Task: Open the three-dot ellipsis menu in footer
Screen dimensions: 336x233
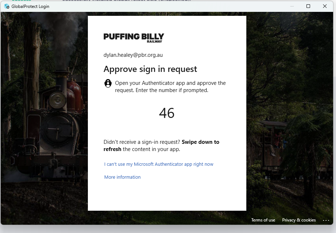Action: tap(326, 220)
